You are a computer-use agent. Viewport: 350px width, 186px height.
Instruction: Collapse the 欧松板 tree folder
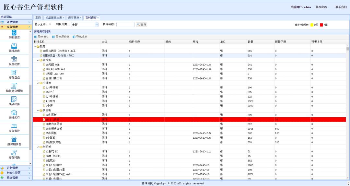pyautogui.click(x=39, y=60)
